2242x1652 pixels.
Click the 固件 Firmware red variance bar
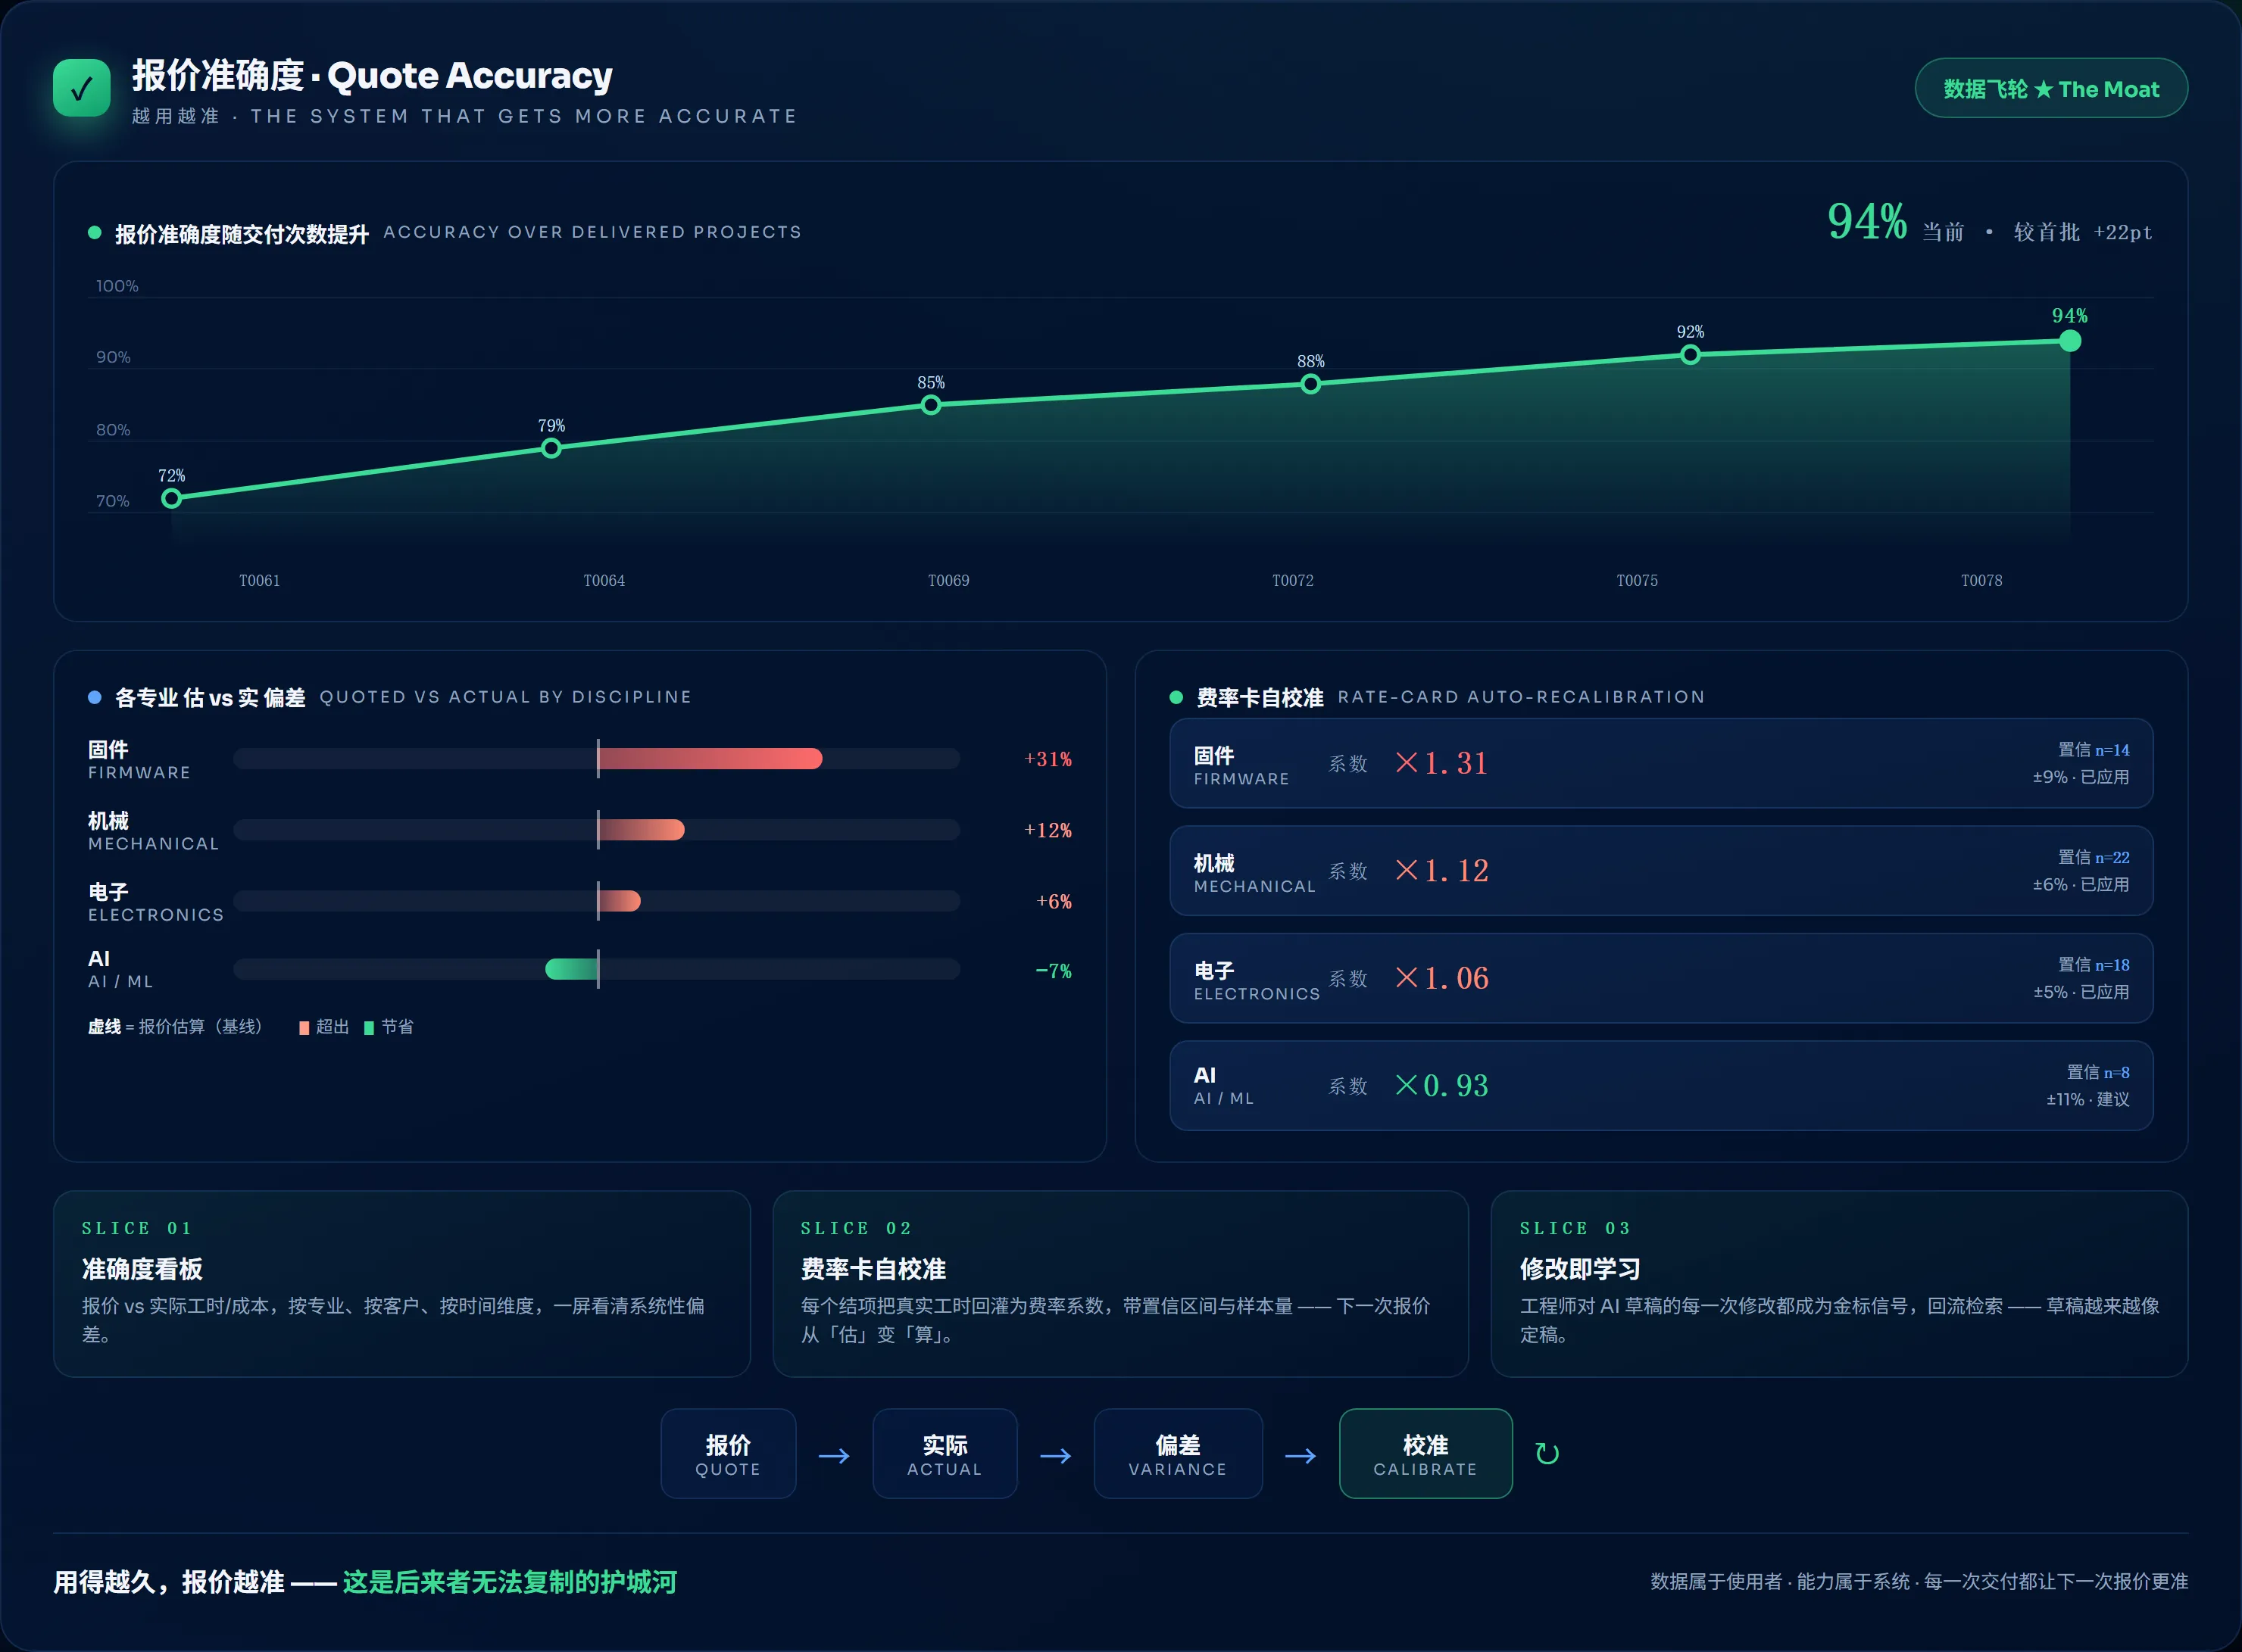click(710, 759)
